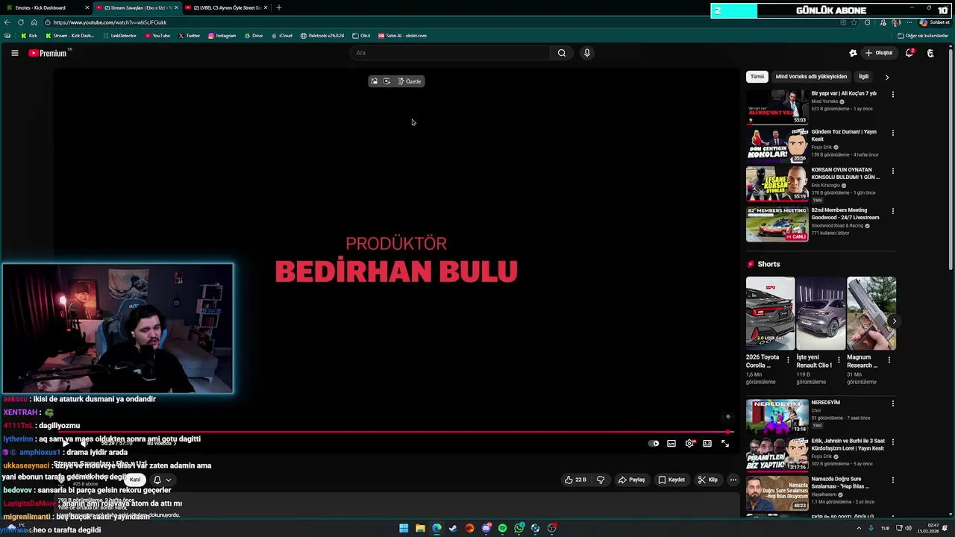Click the Özetle summarize button

click(x=410, y=81)
